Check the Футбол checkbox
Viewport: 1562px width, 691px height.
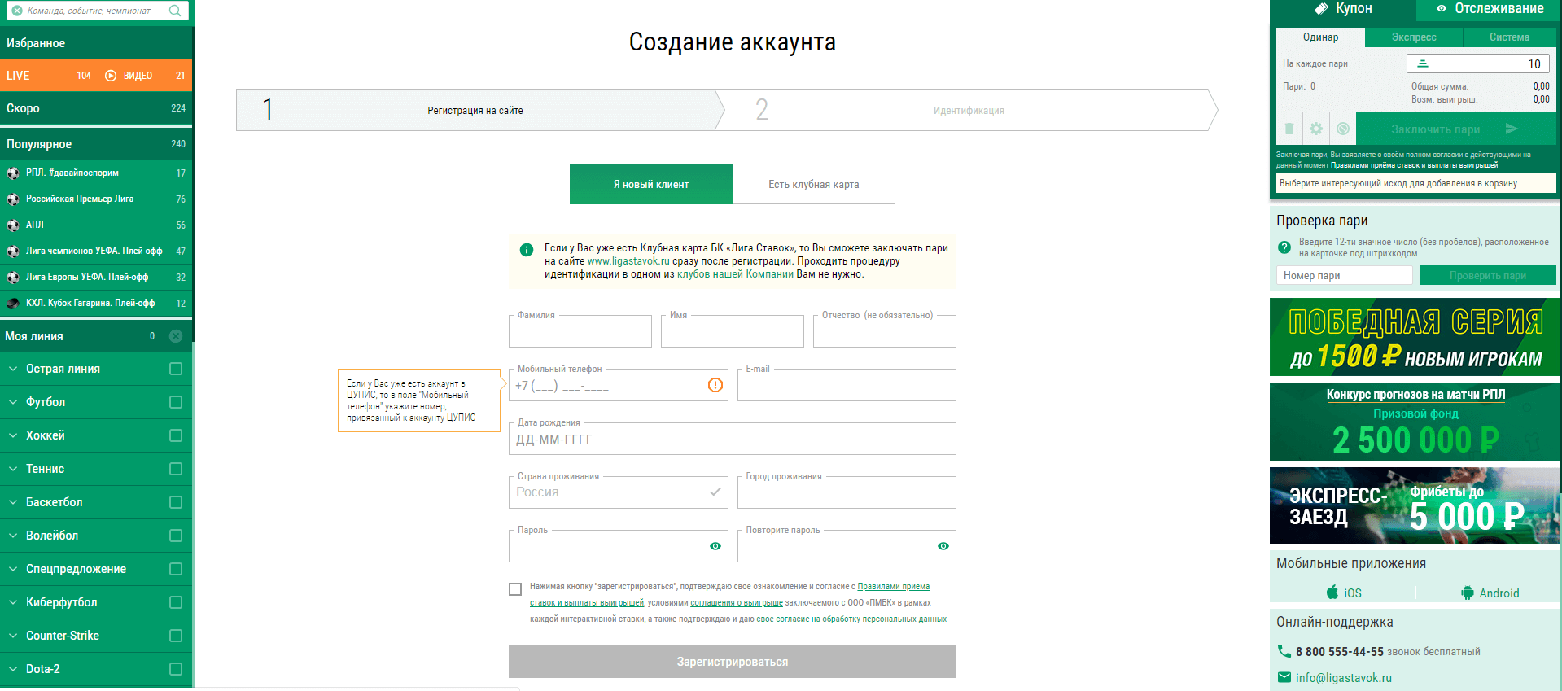tap(176, 402)
